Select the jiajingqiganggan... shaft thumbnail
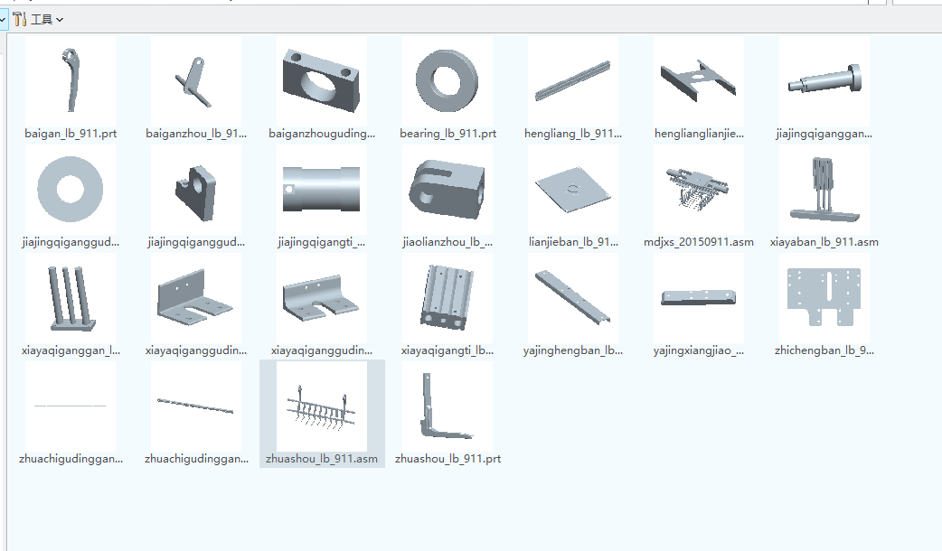 click(x=824, y=81)
